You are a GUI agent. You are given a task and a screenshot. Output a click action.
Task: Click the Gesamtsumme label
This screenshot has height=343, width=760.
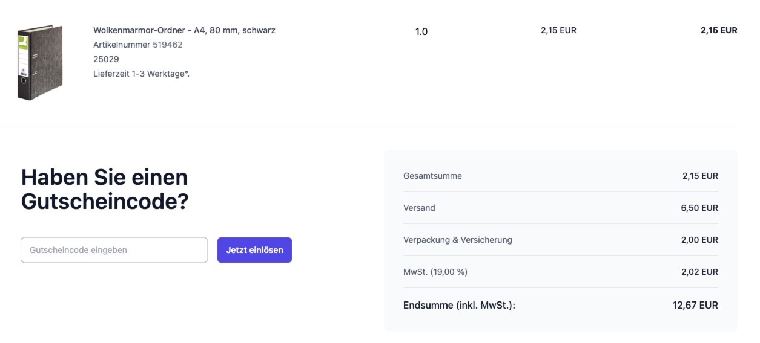point(432,176)
